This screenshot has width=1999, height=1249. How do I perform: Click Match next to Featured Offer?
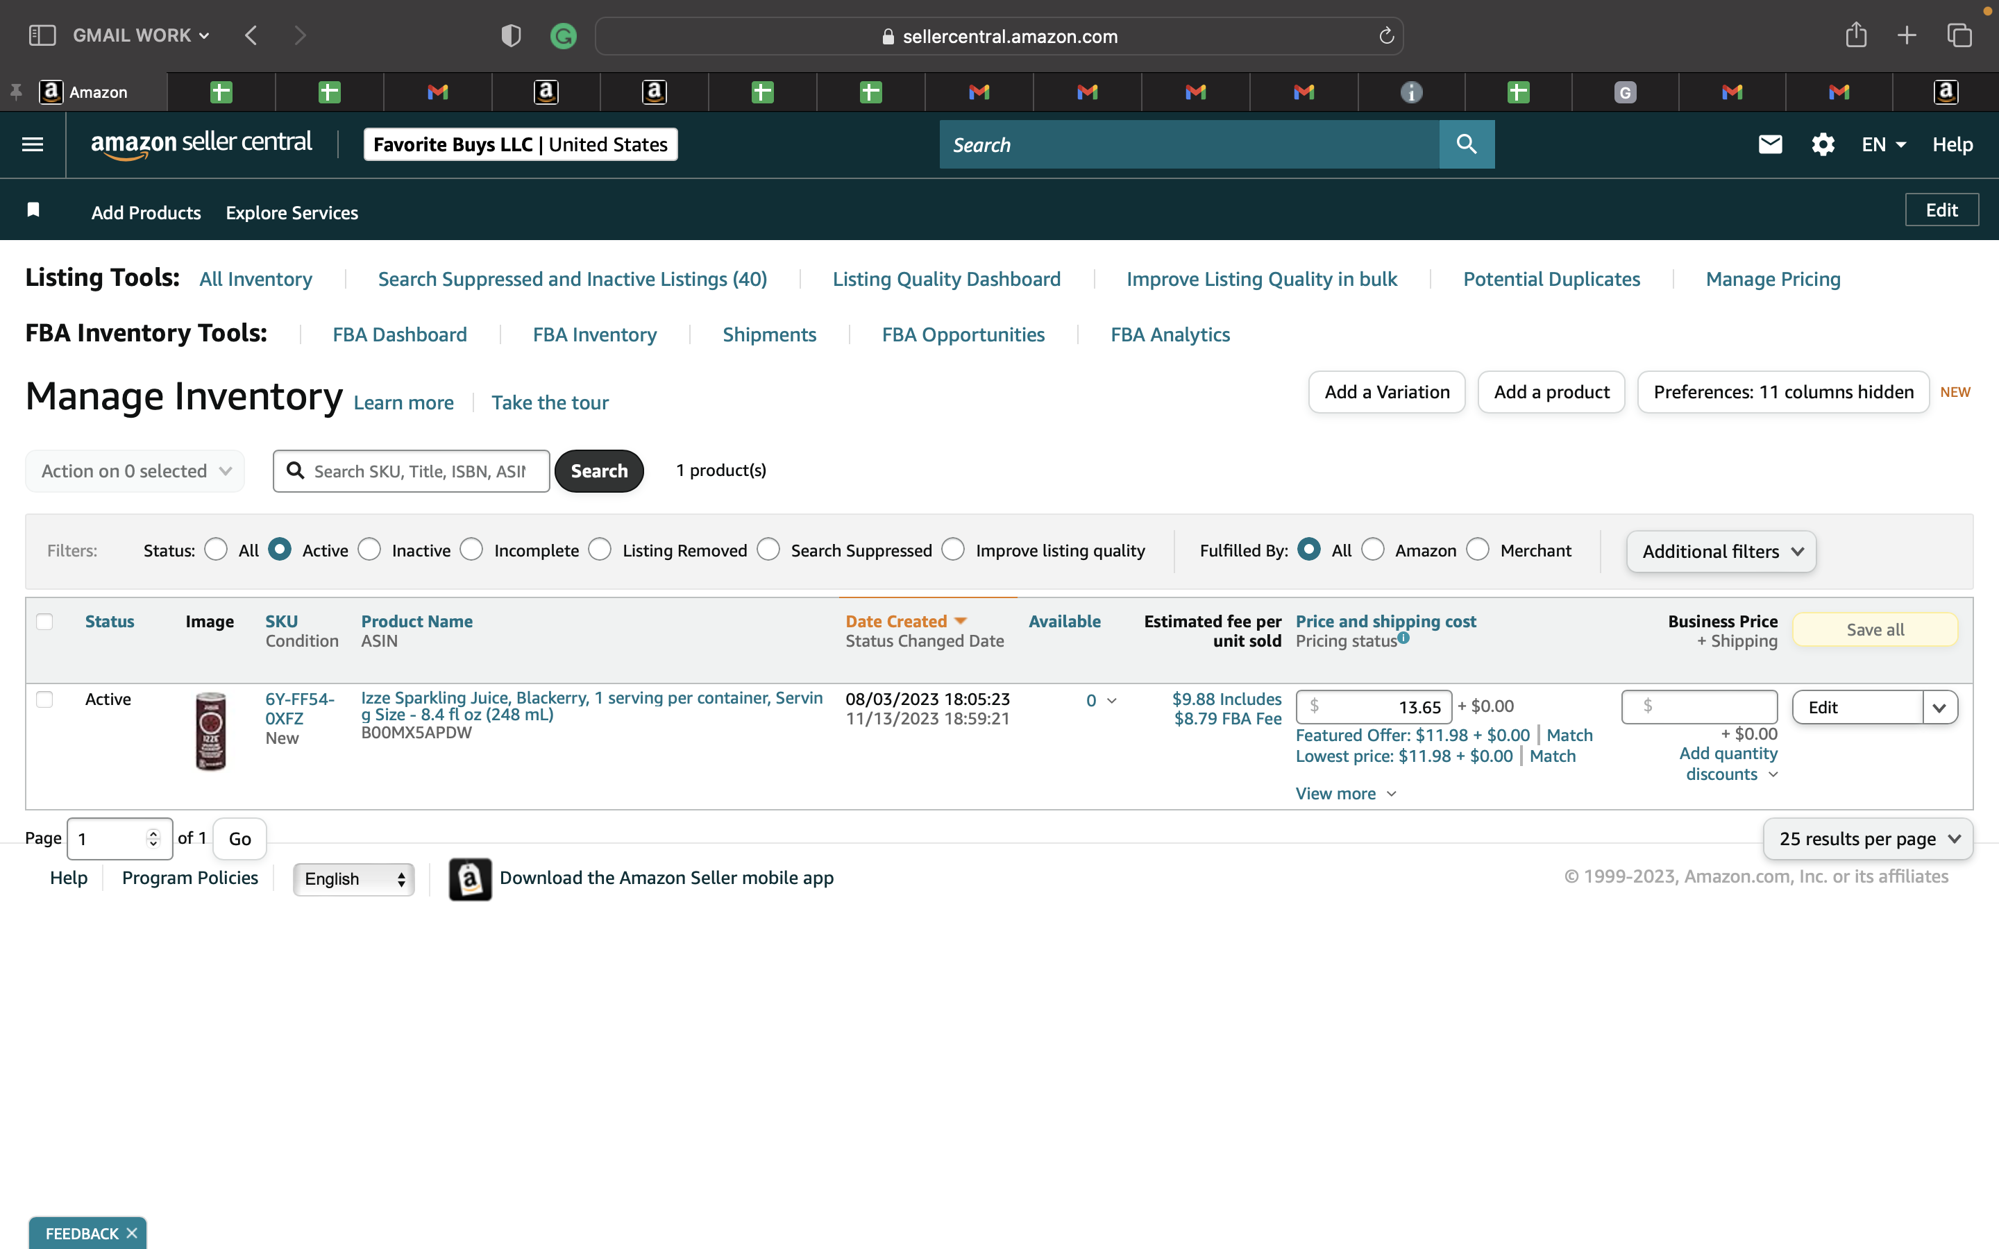[1569, 736]
